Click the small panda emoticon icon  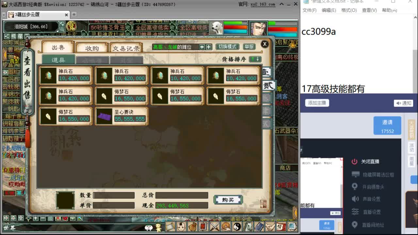pyautogui.click(x=149, y=227)
